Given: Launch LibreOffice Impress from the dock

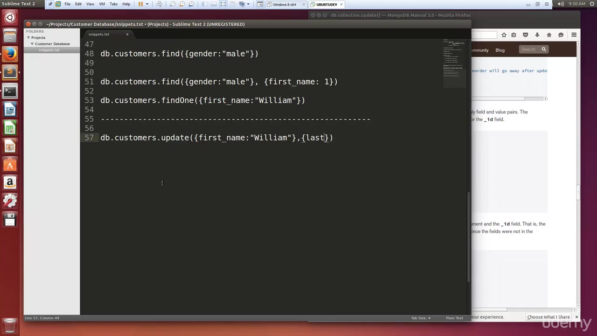Looking at the screenshot, I should click(10, 146).
